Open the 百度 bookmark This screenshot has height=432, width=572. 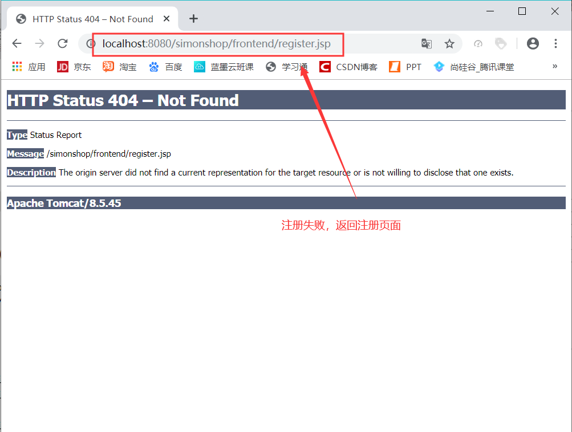tap(165, 67)
